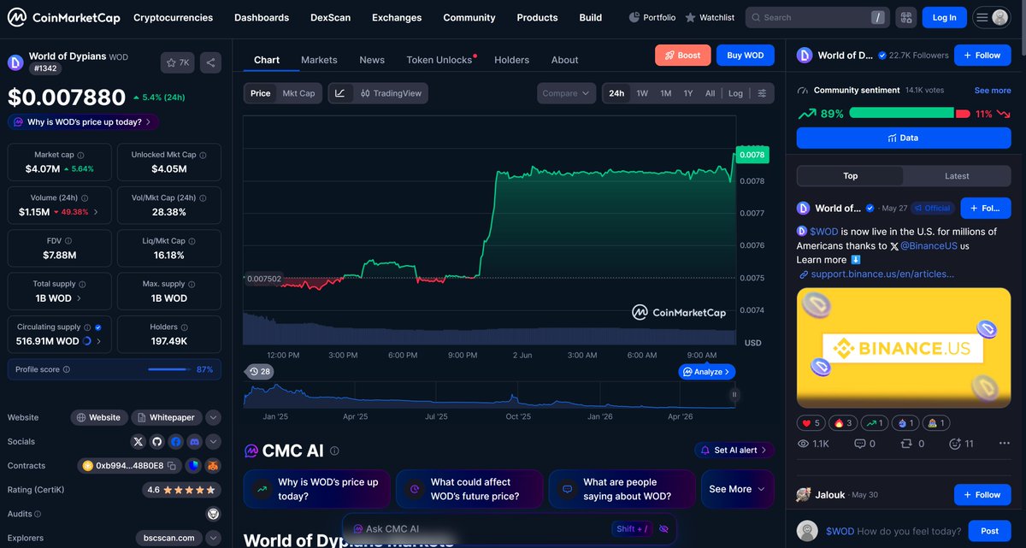Click the bullish green arrow at 89%
Viewport: 1026px width, 548px height.
[807, 114]
